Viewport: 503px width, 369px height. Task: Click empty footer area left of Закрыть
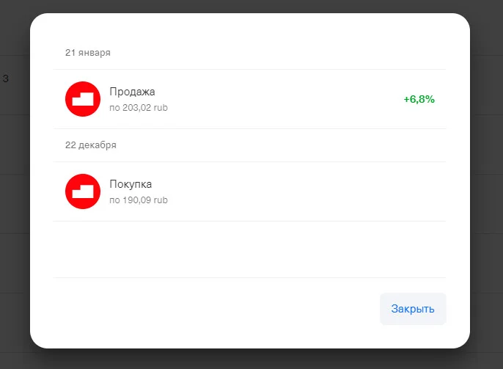tap(215, 309)
